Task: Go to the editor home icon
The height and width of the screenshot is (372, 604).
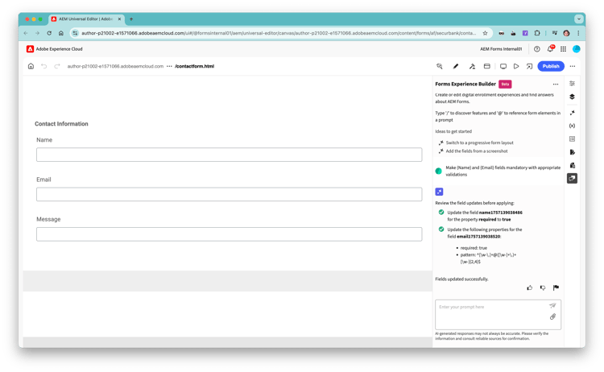Action: 31,66
